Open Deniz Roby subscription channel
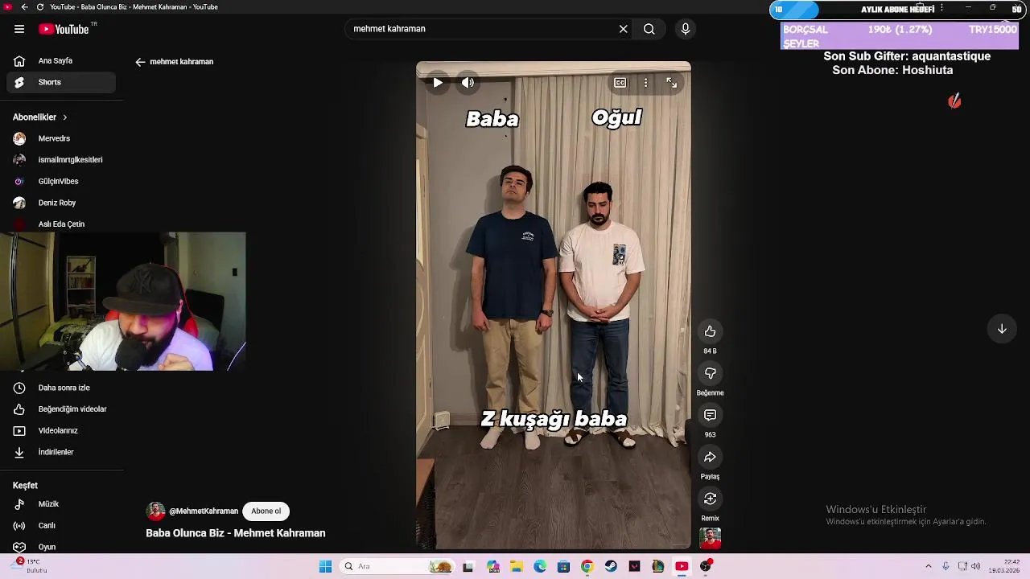The image size is (1030, 579). (61, 203)
